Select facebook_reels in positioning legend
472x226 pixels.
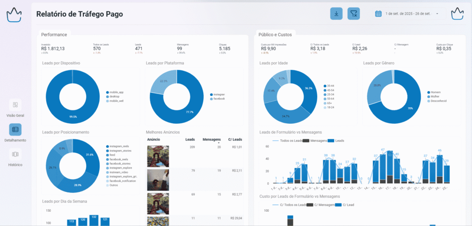tap(118, 159)
